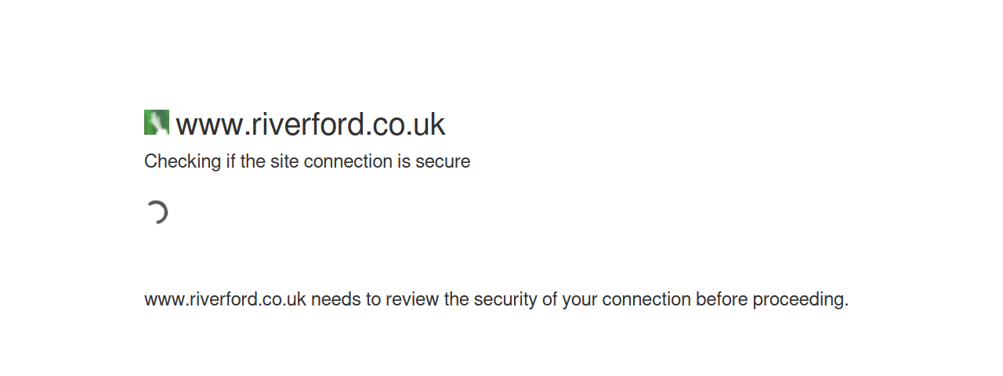The height and width of the screenshot is (376, 1003).
Task: Click the word 'Checking' in the subtitle
Action: (183, 162)
